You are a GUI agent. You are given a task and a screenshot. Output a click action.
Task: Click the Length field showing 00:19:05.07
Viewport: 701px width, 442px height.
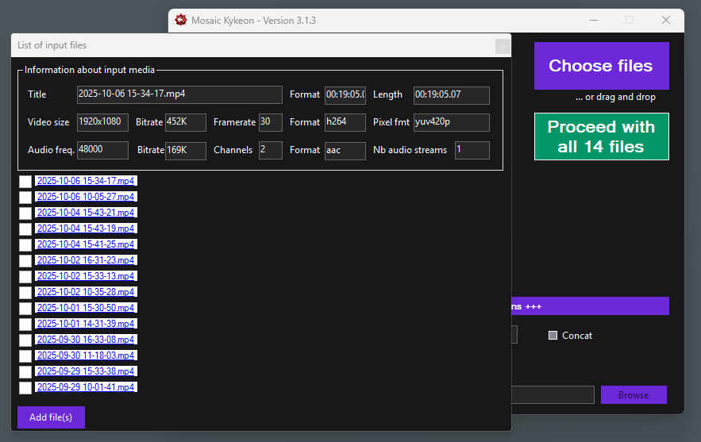click(x=451, y=94)
